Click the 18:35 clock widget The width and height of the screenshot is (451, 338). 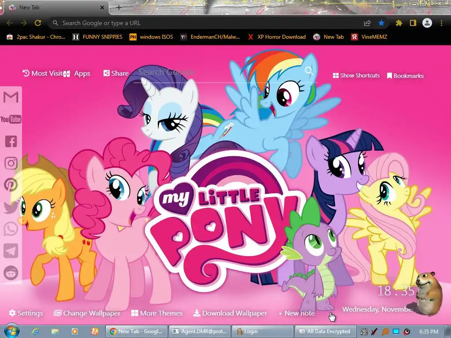tap(396, 291)
